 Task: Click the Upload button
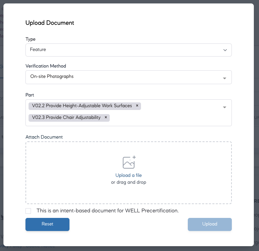[x=209, y=224]
